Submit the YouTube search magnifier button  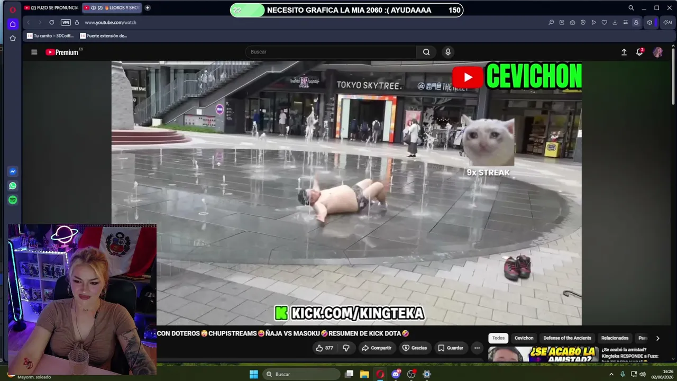tap(426, 52)
